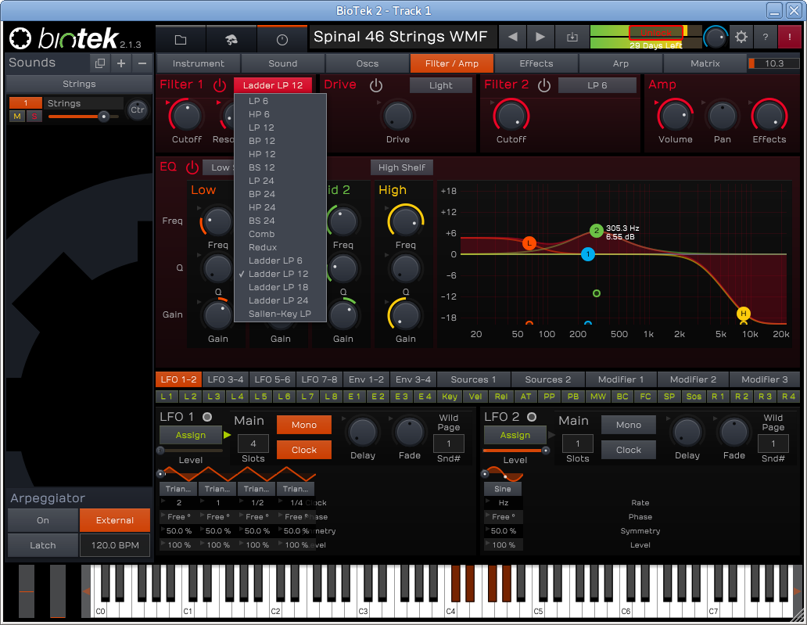
Task: Click the red exclamation panic icon
Action: point(790,37)
